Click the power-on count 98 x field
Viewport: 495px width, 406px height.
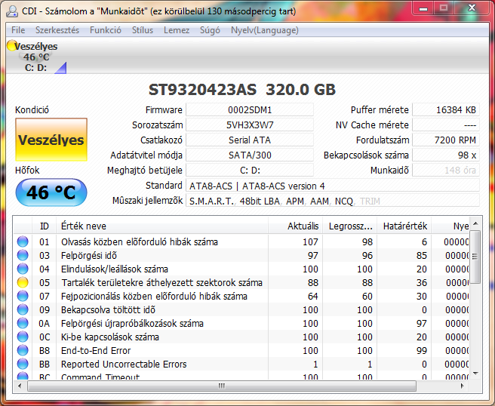[x=446, y=155]
